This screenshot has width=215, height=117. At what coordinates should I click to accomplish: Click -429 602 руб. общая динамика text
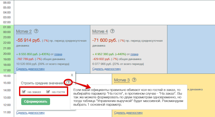117,59
